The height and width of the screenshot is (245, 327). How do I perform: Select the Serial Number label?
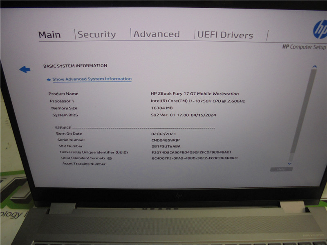click(71, 140)
